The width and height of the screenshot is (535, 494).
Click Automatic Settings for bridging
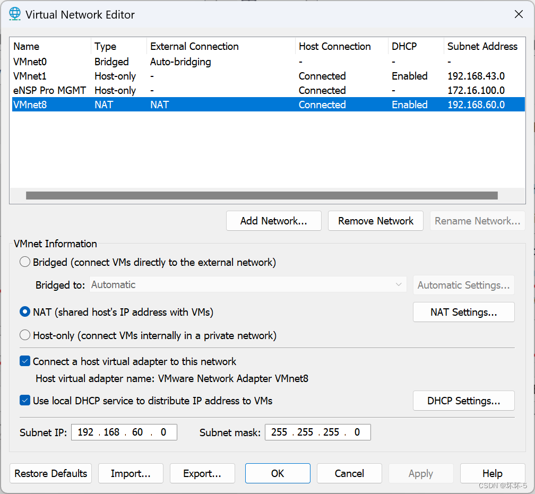tap(463, 285)
